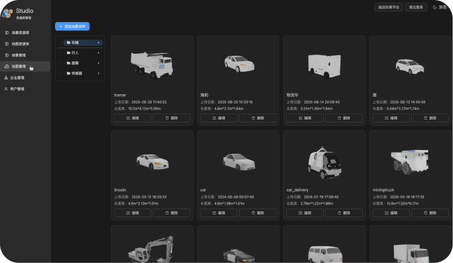Screen dimensions: 453x263
Task: Click the Studio logo icon
Action: coord(7,13)
